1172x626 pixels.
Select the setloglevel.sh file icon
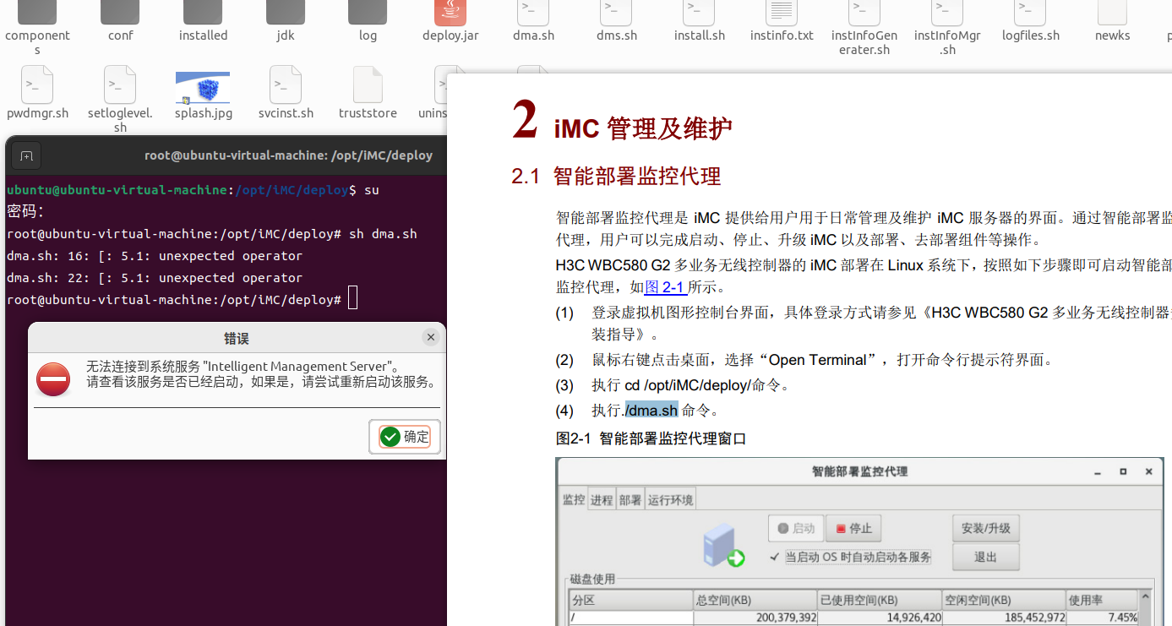coord(120,85)
